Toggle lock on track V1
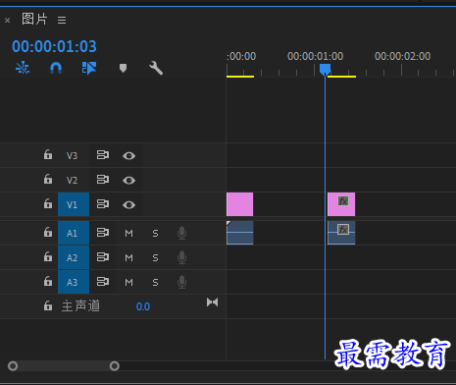This screenshot has height=385, width=456. (48, 203)
